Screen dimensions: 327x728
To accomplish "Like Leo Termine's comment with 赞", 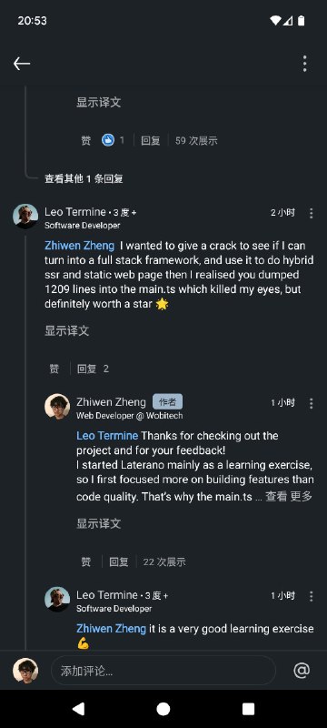I will 54,369.
